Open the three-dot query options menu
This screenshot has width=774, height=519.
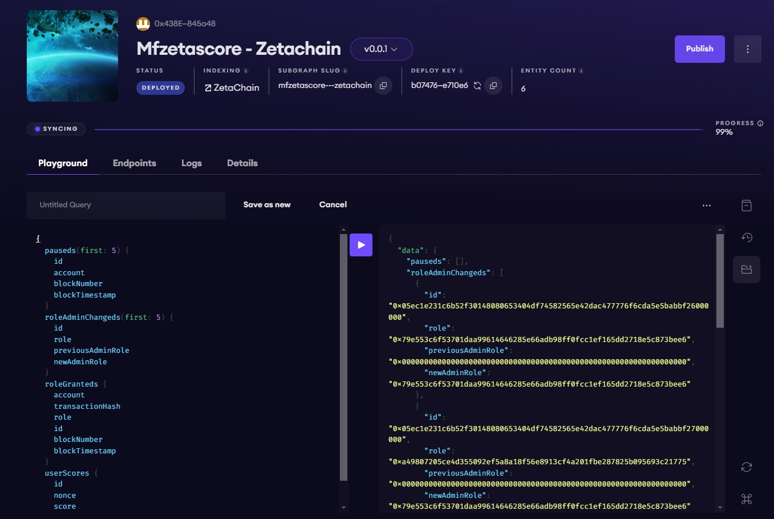tap(707, 206)
